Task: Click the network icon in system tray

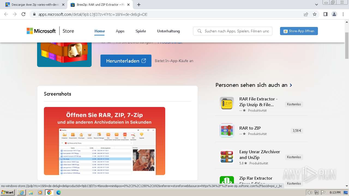Action: tap(317, 192)
